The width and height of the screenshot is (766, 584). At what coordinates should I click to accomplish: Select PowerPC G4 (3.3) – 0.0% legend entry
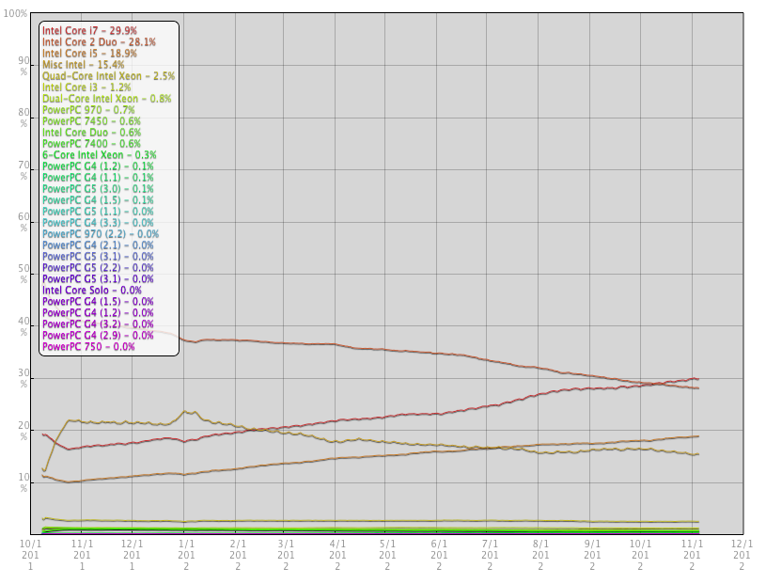98,222
